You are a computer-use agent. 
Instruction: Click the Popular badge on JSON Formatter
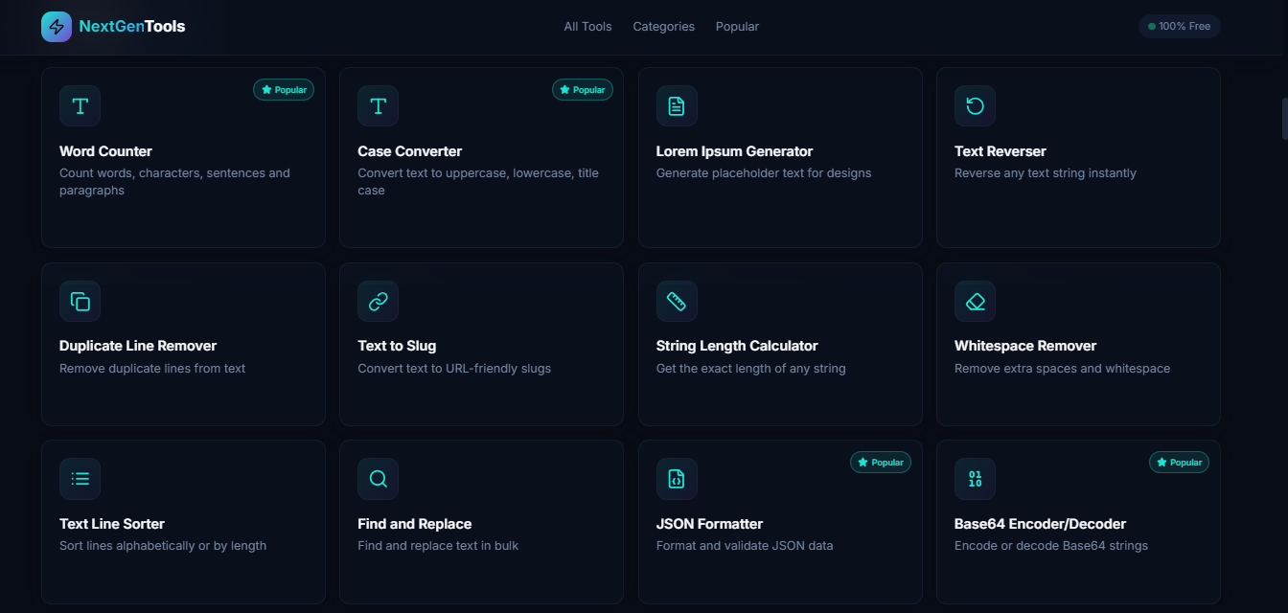[881, 462]
